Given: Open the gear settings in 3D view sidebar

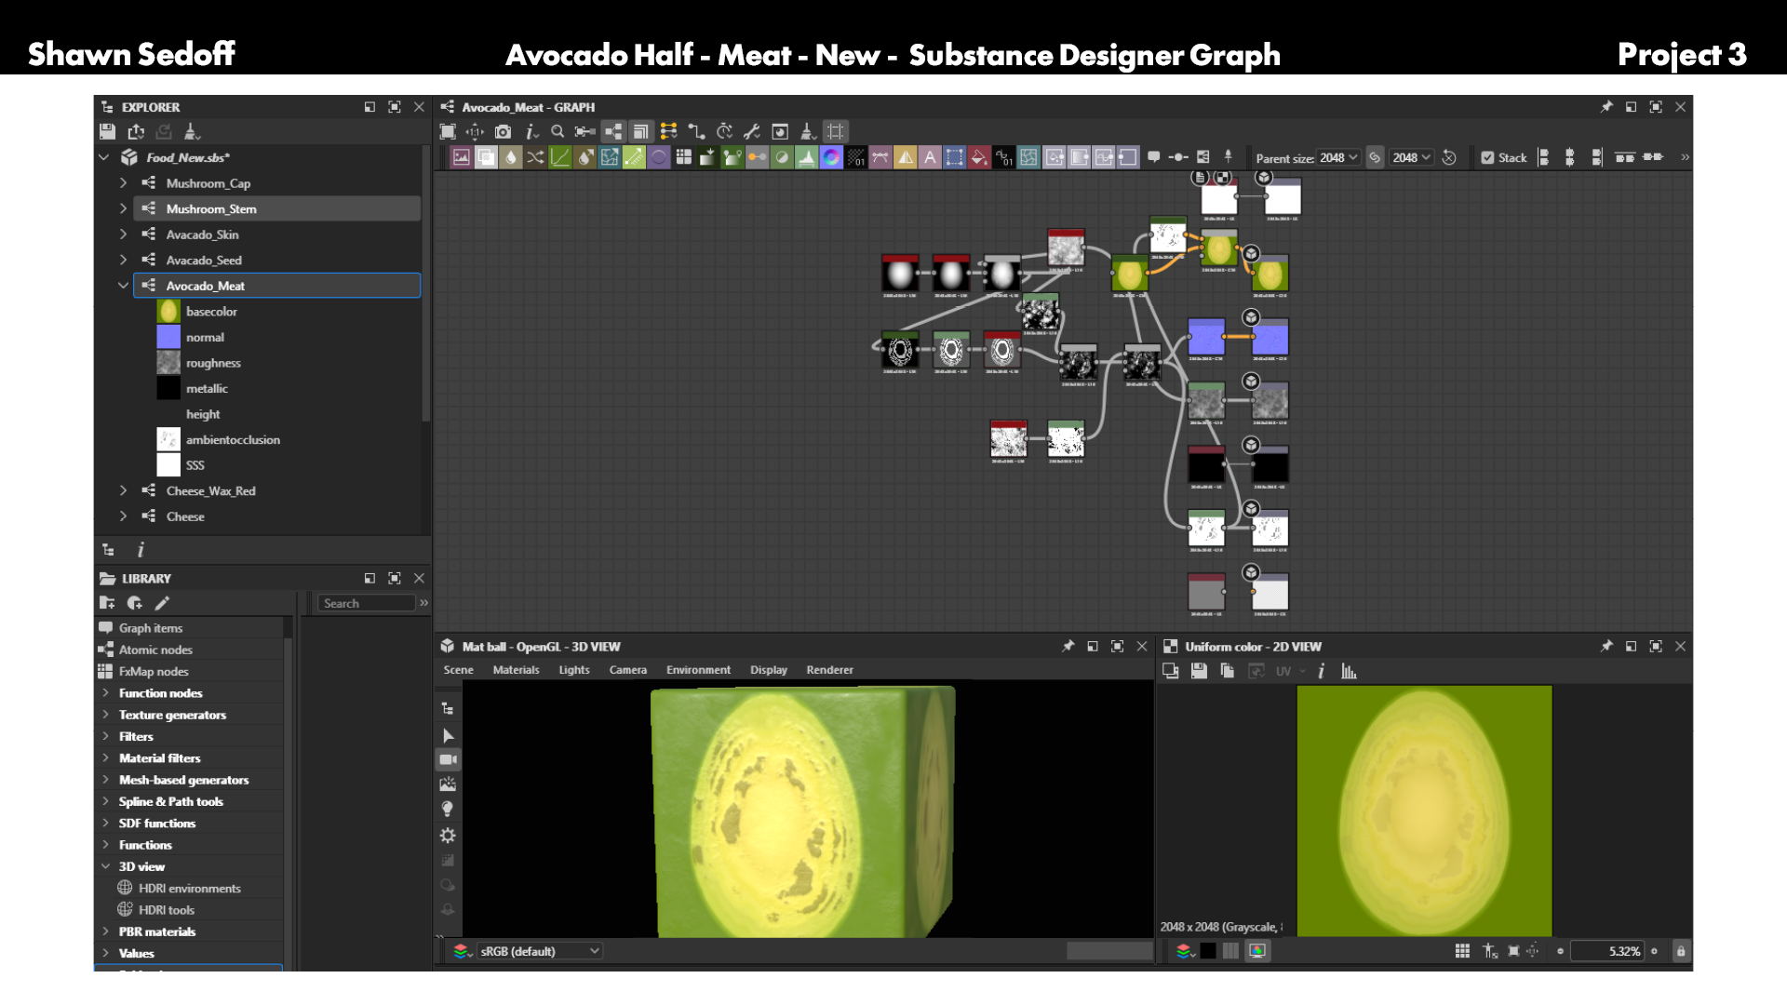Looking at the screenshot, I should coord(448,836).
